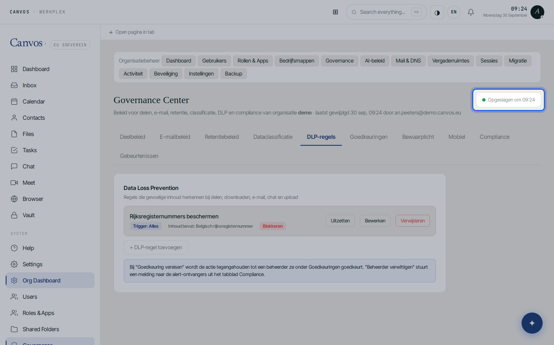Open Shared Folders in the sidebar
The image size is (554, 345).
[50, 329]
